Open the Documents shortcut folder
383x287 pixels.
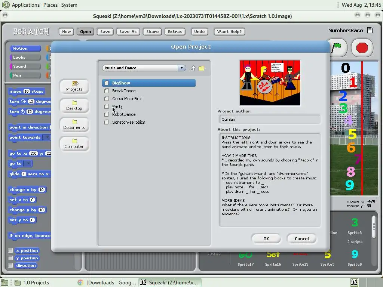pos(74,124)
